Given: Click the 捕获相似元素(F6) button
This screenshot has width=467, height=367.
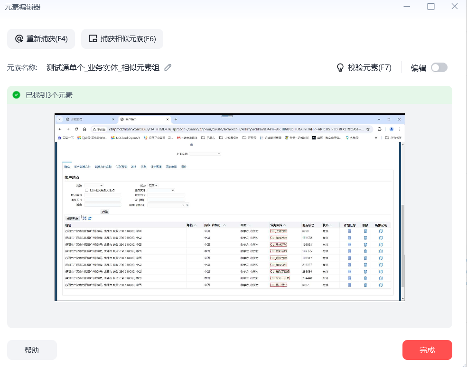Looking at the screenshot, I should click(122, 39).
